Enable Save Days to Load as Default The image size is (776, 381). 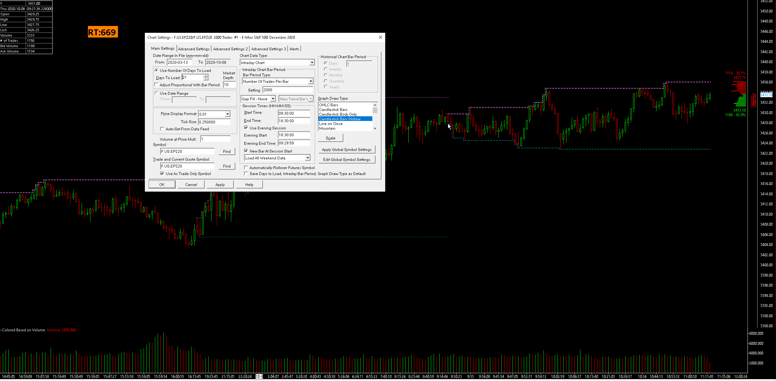[x=246, y=173]
